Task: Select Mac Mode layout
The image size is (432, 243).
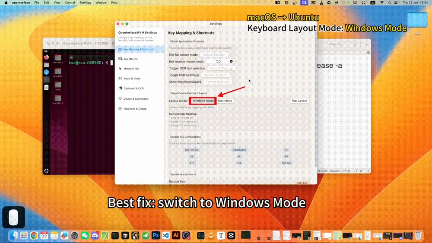Action: click(225, 101)
